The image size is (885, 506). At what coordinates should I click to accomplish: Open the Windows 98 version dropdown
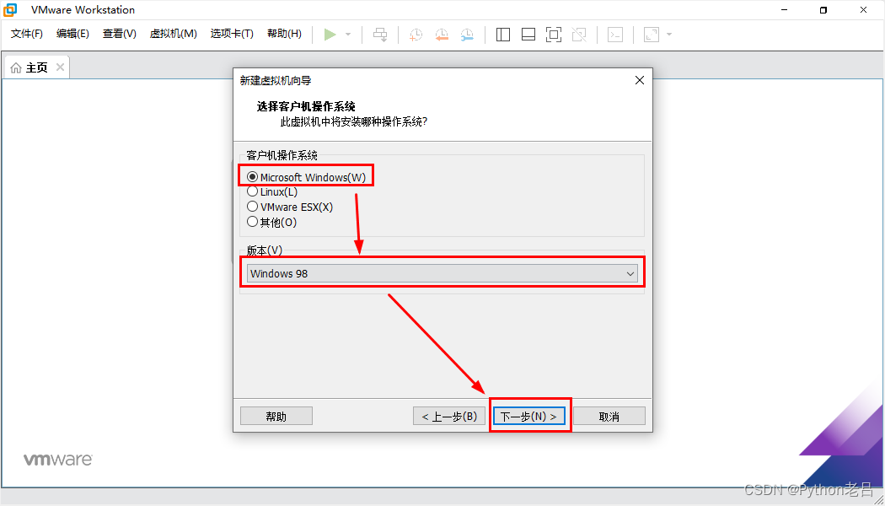click(x=442, y=273)
